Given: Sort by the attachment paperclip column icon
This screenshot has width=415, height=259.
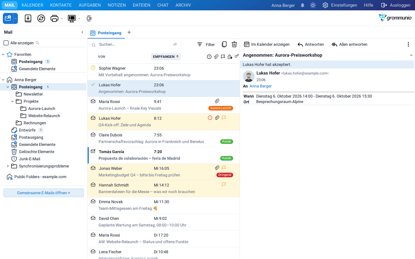Looking at the screenshot, I should pyautogui.click(x=216, y=57).
